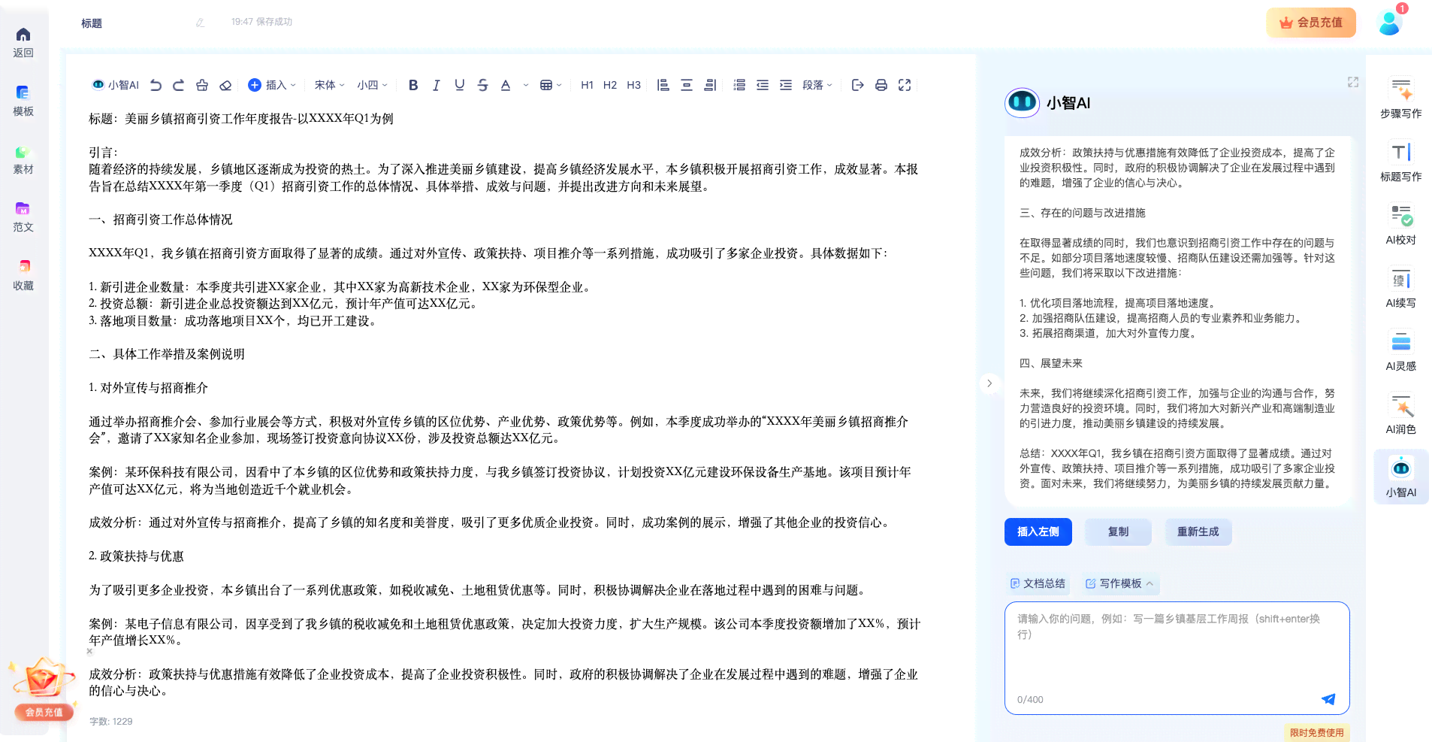Toggle underline formatting
This screenshot has width=1432, height=742.
(460, 85)
